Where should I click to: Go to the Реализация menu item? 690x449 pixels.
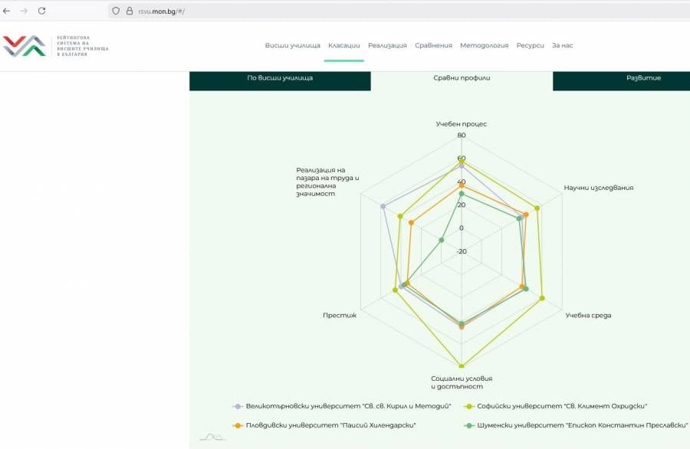[x=387, y=45]
